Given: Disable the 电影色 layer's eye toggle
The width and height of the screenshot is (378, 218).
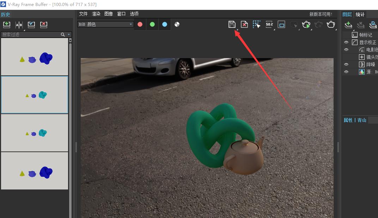Looking at the screenshot, I should (x=346, y=49).
